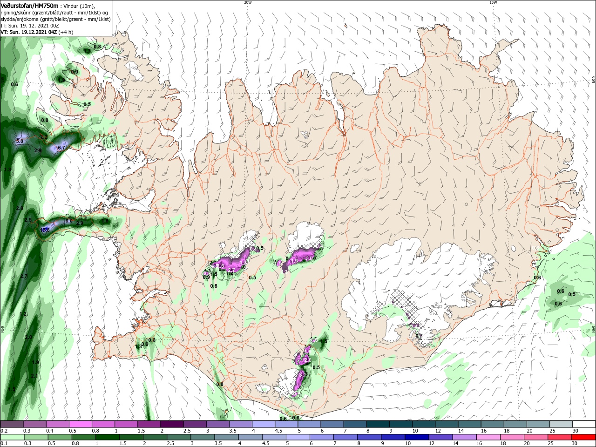The height and width of the screenshot is (447, 596).
Task: Pick the bright red 30 rain legend swatch
Action: click(584, 437)
